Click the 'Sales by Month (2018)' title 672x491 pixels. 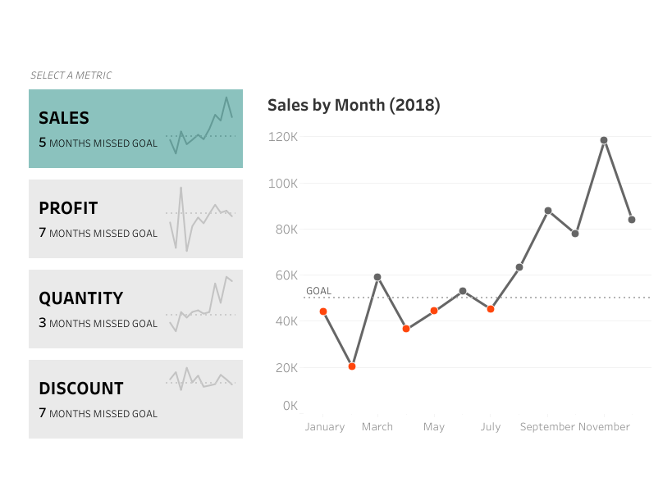(x=354, y=105)
